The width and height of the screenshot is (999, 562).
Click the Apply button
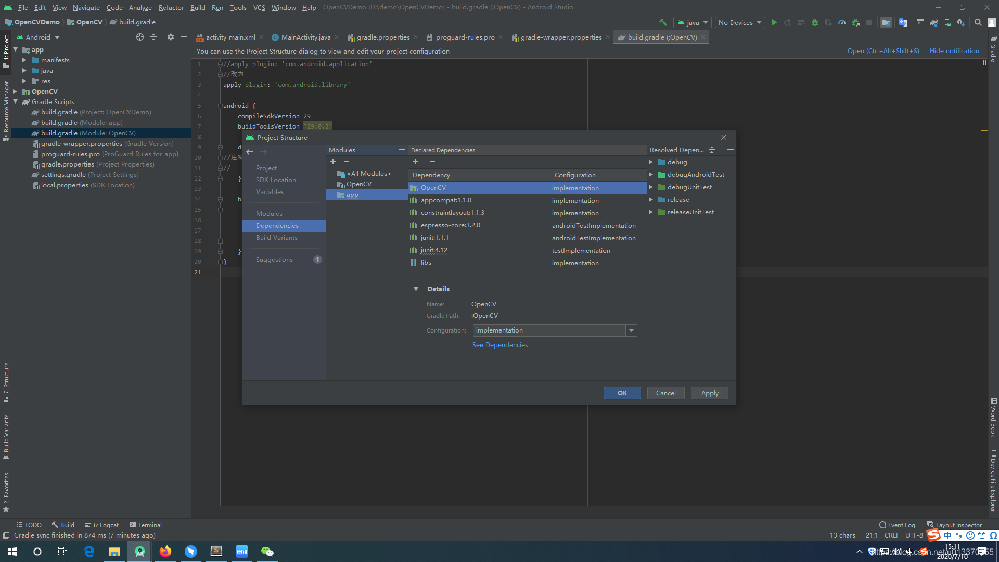pyautogui.click(x=709, y=393)
